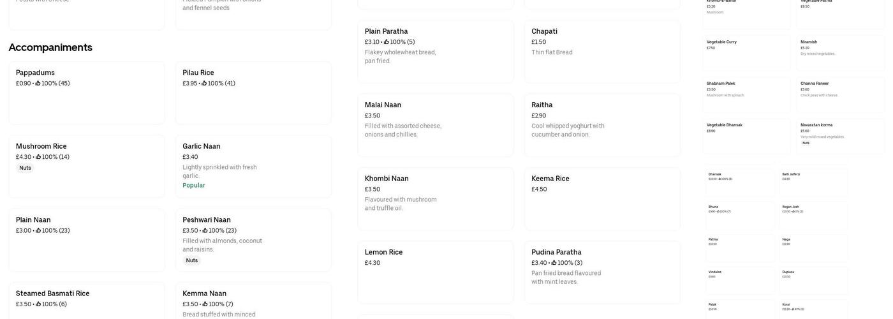The height and width of the screenshot is (319, 893).
Task: Click the thumbs-up icon on Steamed Basmati Rice
Action: point(38,304)
